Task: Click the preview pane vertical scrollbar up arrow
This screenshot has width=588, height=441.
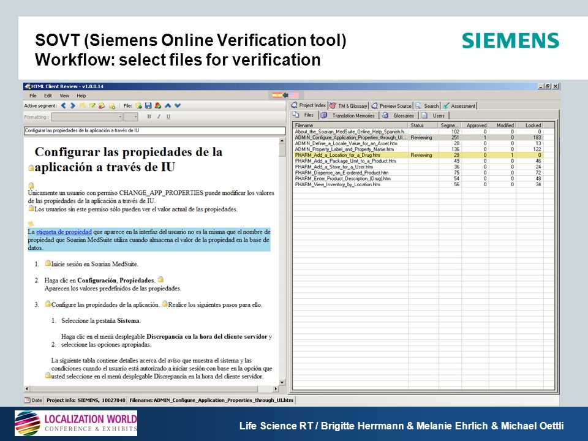Action: (x=282, y=141)
